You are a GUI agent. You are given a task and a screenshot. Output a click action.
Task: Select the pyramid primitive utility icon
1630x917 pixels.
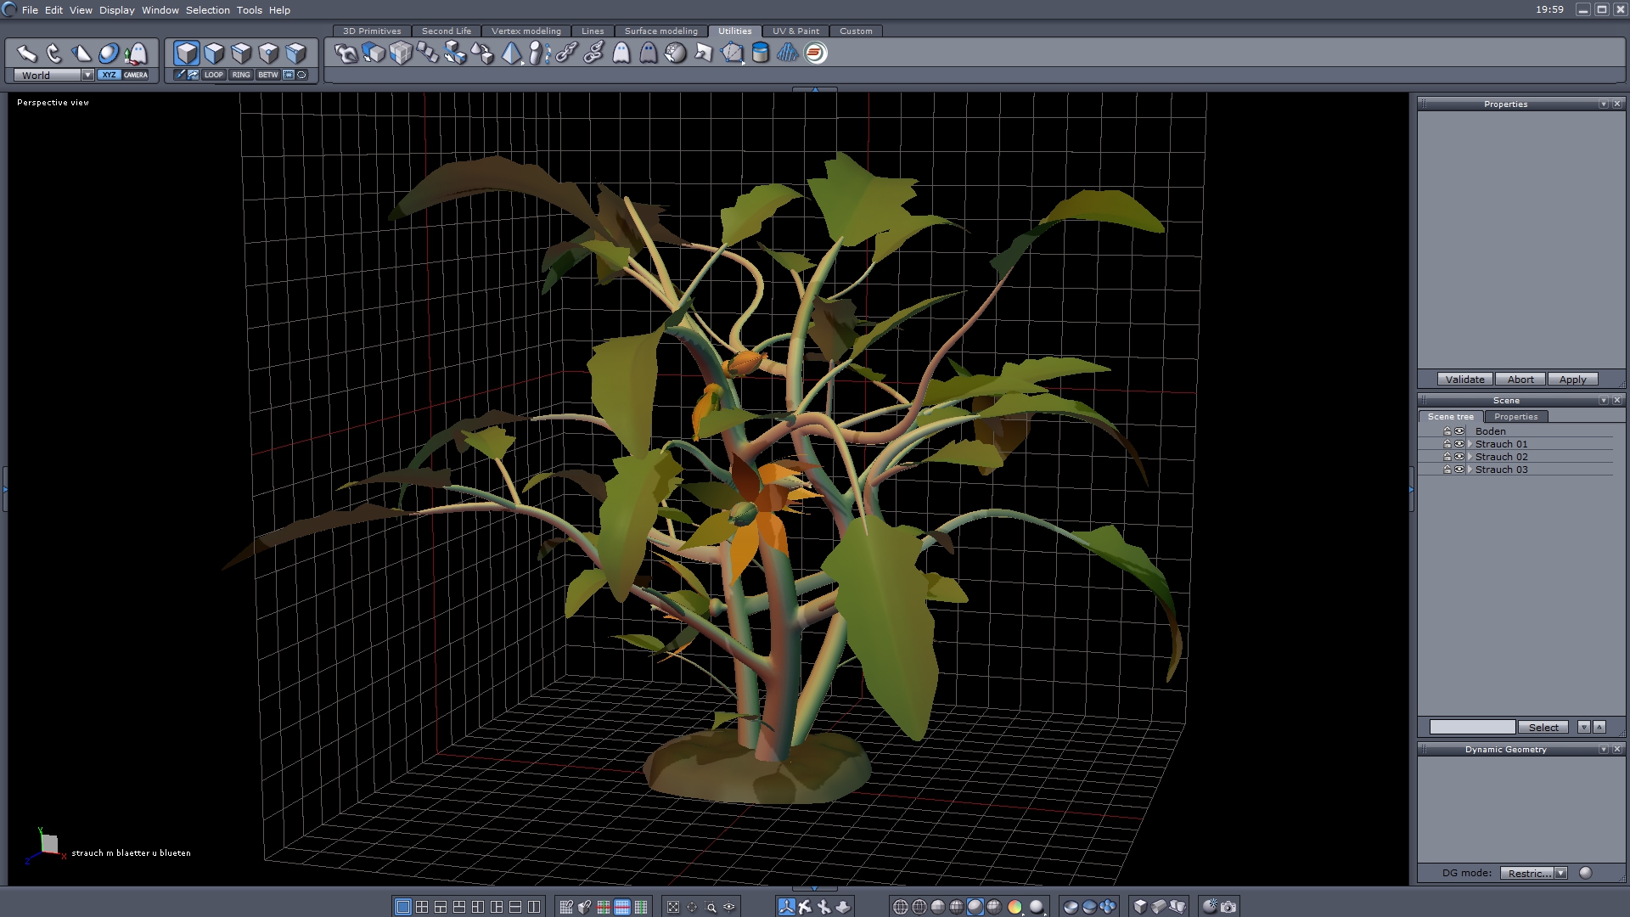511,53
